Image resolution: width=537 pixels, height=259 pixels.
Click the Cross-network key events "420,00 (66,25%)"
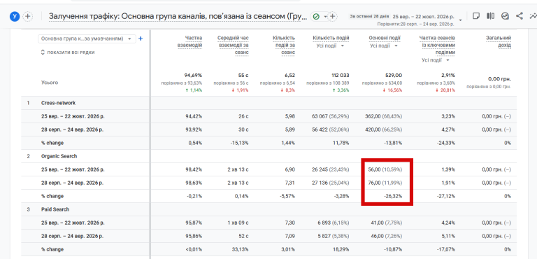click(384, 129)
